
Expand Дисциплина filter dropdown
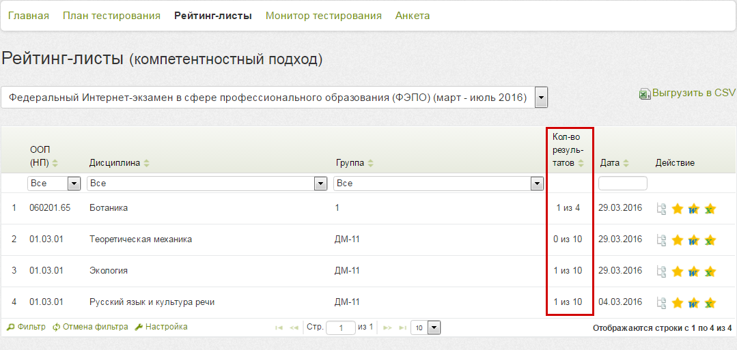coord(320,184)
